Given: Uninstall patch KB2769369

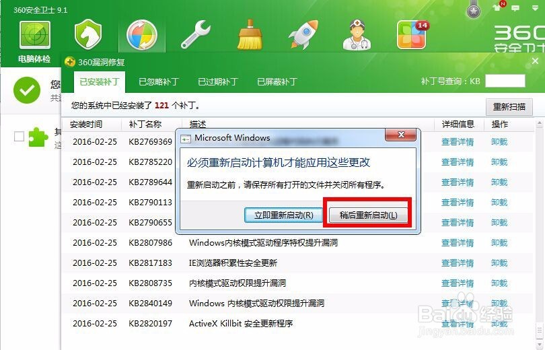Looking at the screenshot, I should pyautogui.click(x=499, y=142).
